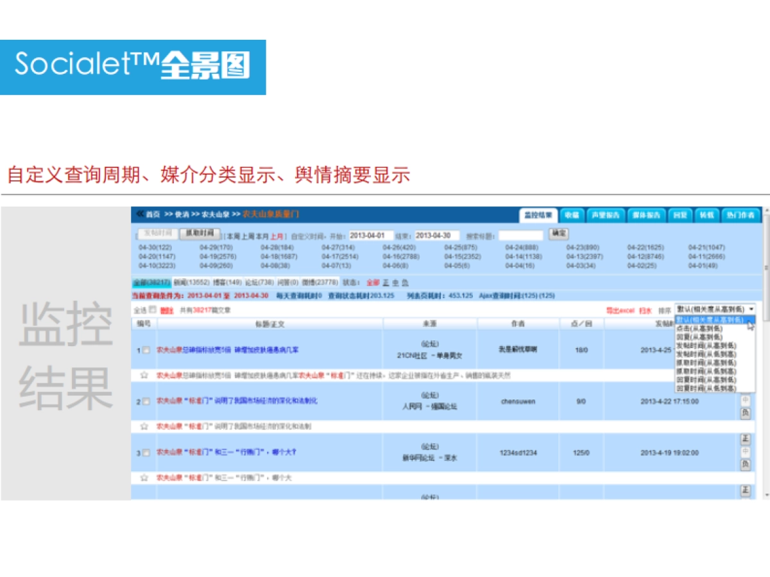
Task: Collapse the 排序 sort dropdown arrow
Action: pos(751,310)
